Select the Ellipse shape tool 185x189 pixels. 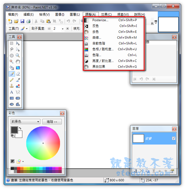pos(12,104)
